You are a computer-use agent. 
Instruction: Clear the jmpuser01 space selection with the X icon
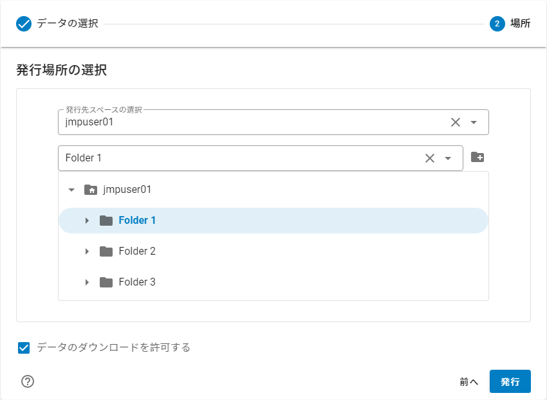[455, 122]
